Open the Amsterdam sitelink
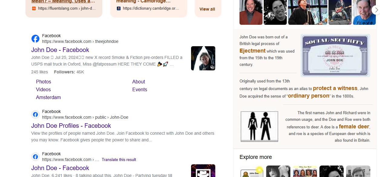Screen dimensions: 380x177 pyautogui.click(x=48, y=97)
